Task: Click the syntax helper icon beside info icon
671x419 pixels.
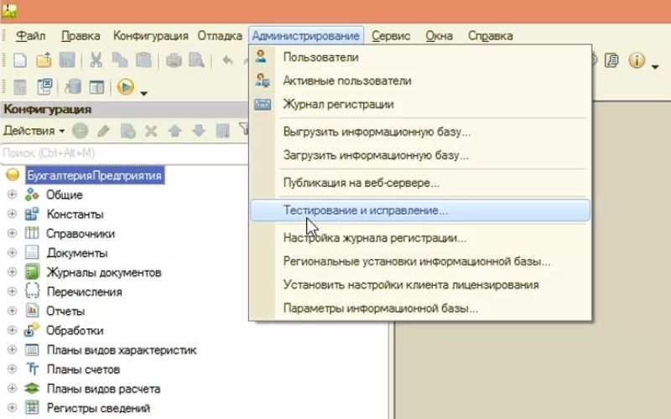Action: point(612,60)
